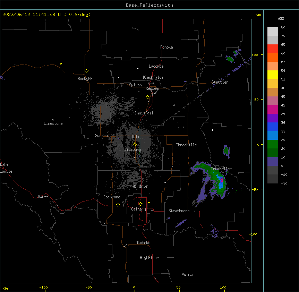
Task: Select the bright yellow swatch in the legend
Action: click(x=273, y=75)
